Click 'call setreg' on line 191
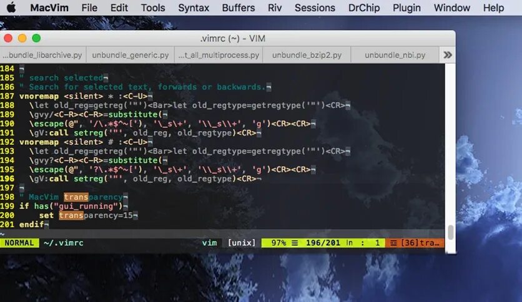This screenshot has width=522, height=302. click(76, 133)
